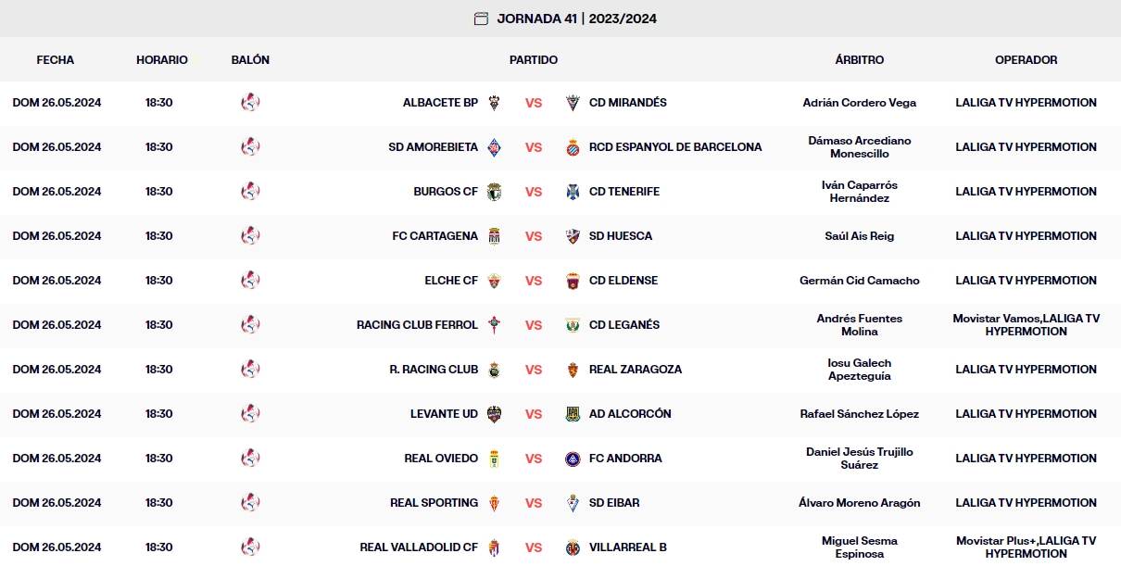Image resolution: width=1121 pixels, height=566 pixels.
Task: Click the ball icon in the Real Valladolid CF row
Action: pyautogui.click(x=251, y=547)
